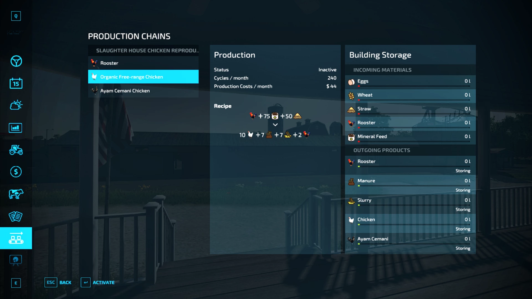
Task: Open the finances screen with dollar icon
Action: tap(16, 172)
